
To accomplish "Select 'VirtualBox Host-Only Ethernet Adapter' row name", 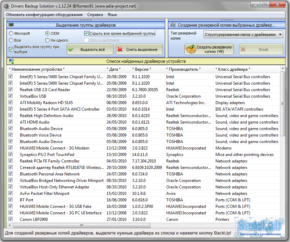I will (55, 187).
